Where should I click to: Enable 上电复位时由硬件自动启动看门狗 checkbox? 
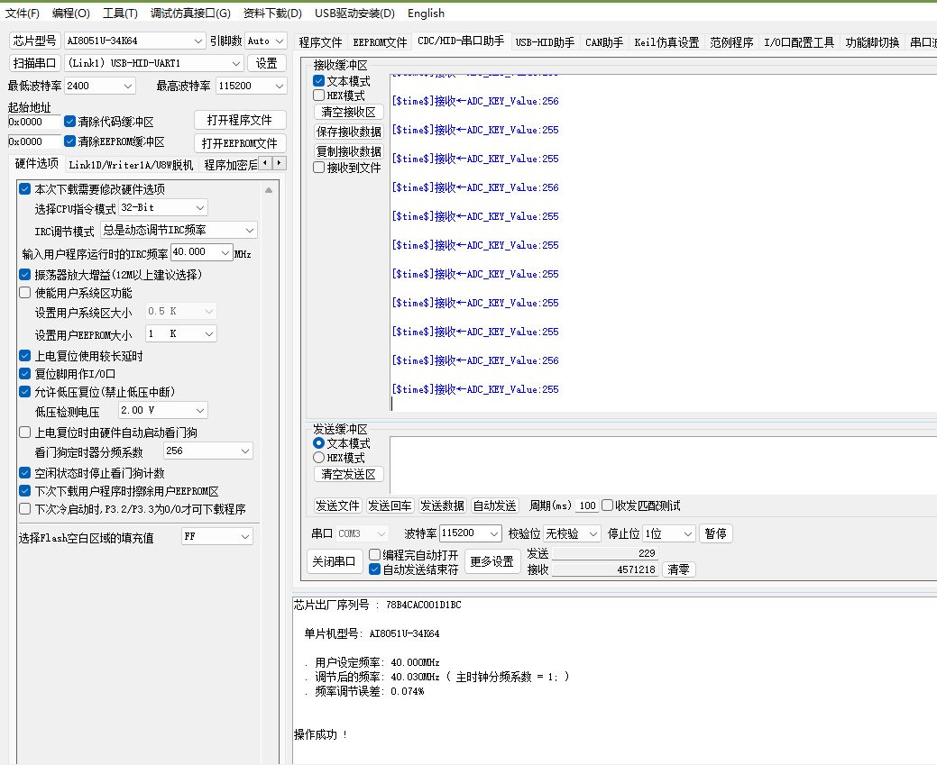coord(24,432)
